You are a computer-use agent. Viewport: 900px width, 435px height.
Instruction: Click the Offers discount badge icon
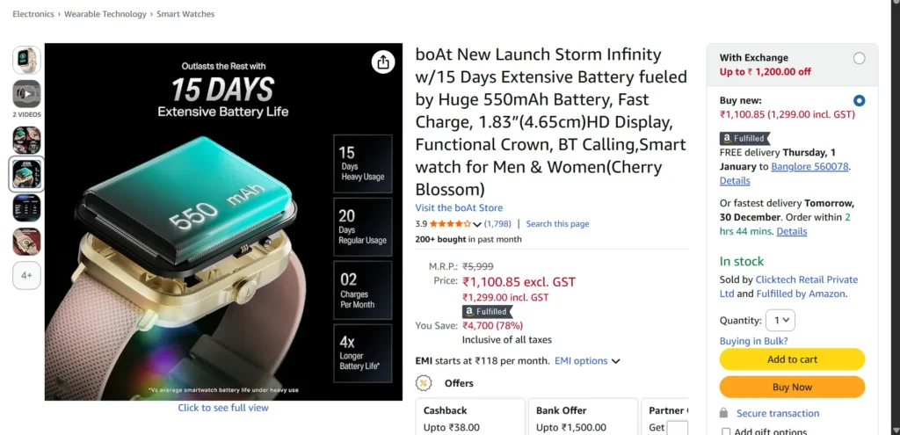[x=424, y=383]
